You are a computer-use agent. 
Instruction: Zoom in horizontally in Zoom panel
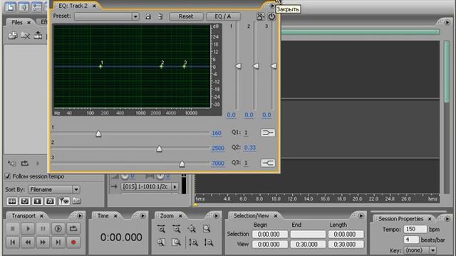tap(162, 229)
